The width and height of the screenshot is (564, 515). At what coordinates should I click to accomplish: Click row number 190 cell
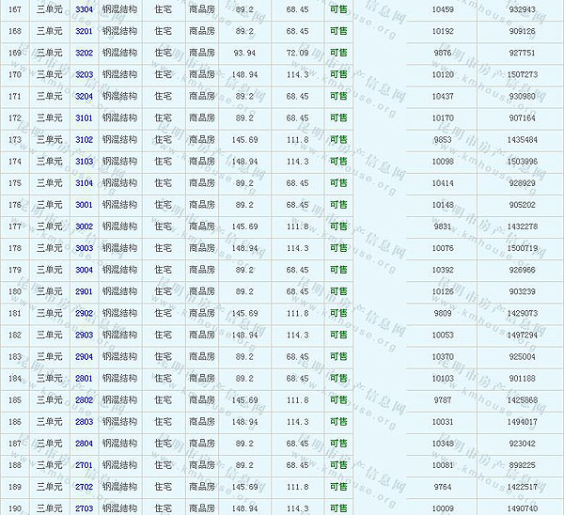(x=14, y=507)
